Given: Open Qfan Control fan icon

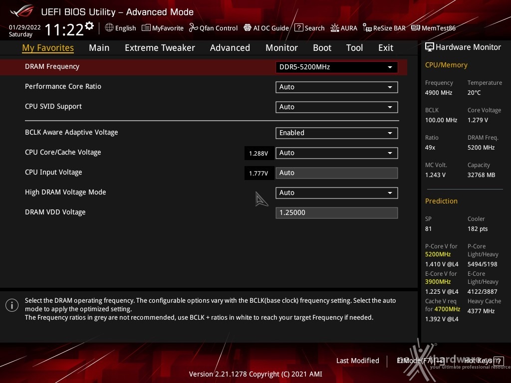Looking at the screenshot, I should [x=194, y=28].
